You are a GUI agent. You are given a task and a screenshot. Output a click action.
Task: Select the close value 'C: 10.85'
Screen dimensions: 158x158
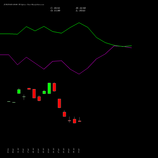55,8
